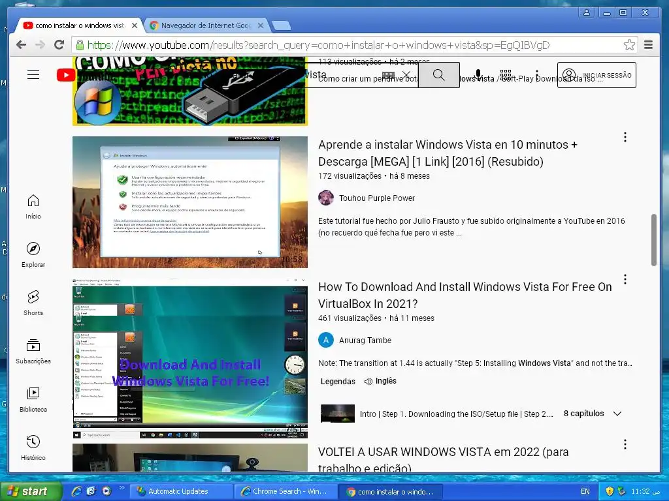Viewport: 669px width, 501px height.
Task: Open Explorar in the sidebar
Action: [33, 255]
